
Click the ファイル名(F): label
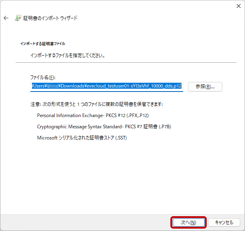point(42,77)
